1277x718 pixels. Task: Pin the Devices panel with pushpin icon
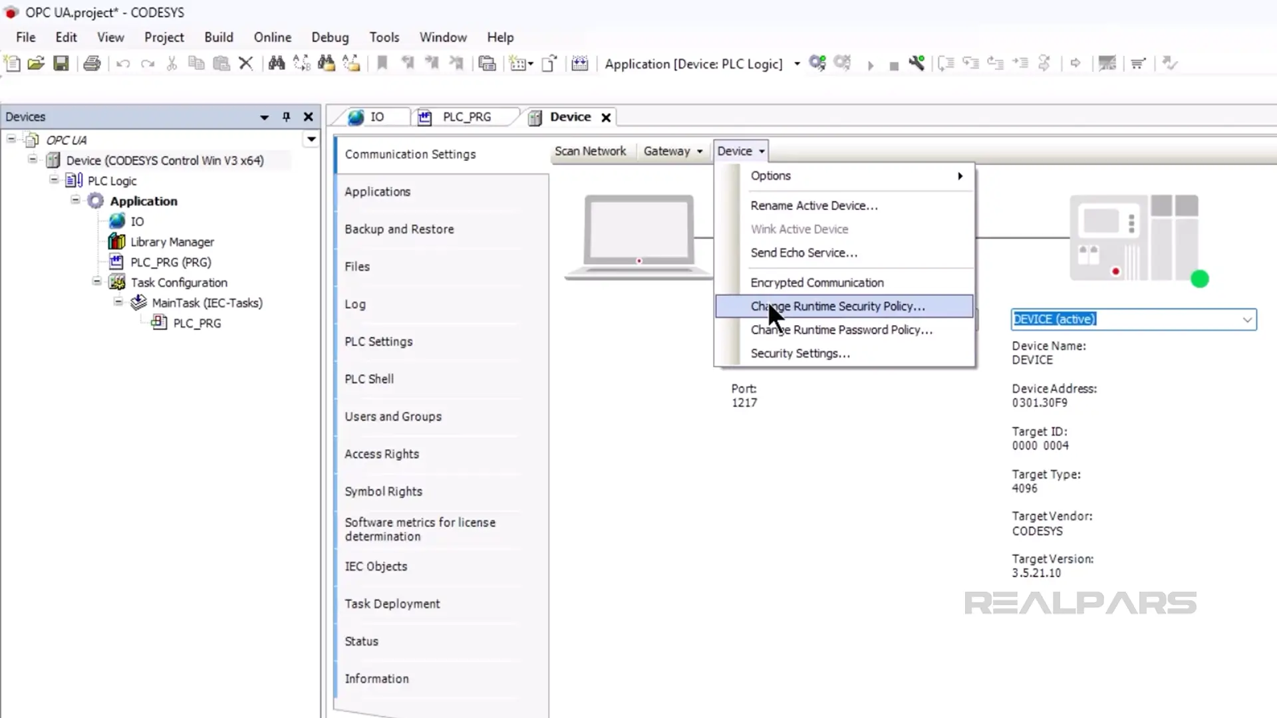[286, 117]
